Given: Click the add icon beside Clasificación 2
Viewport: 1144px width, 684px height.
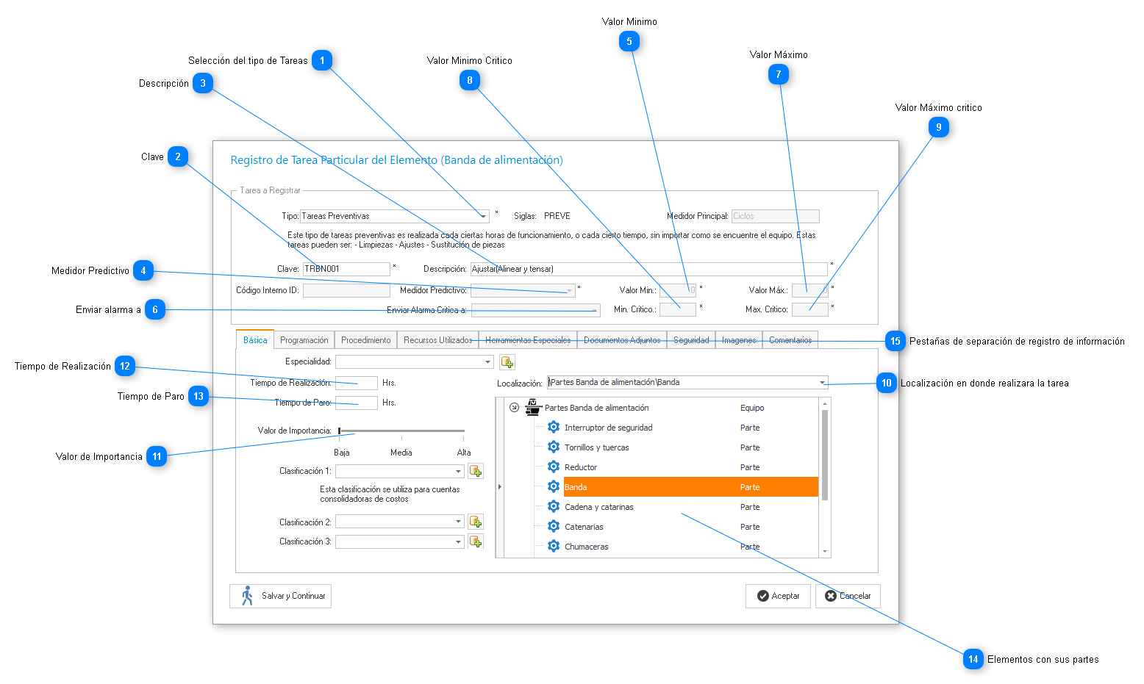Looking at the screenshot, I should click(476, 522).
